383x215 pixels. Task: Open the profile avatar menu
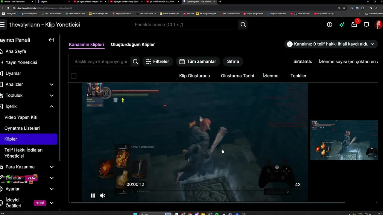[378, 24]
